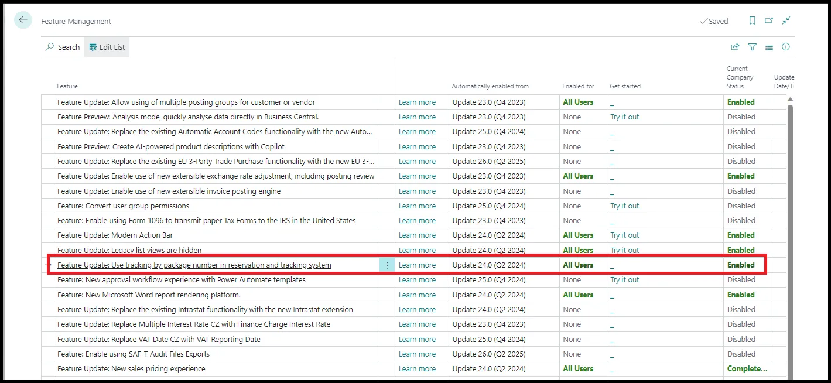831x383 pixels.
Task: Click Update 25.0 (Q4 2024) on Automatic Account Codes row
Action: (x=489, y=132)
